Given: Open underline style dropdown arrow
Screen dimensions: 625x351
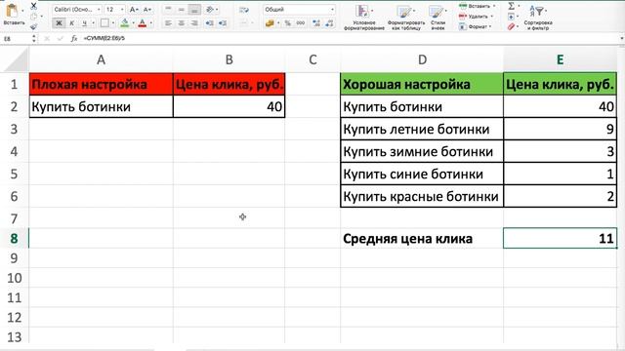Looking at the screenshot, I should (x=94, y=23).
